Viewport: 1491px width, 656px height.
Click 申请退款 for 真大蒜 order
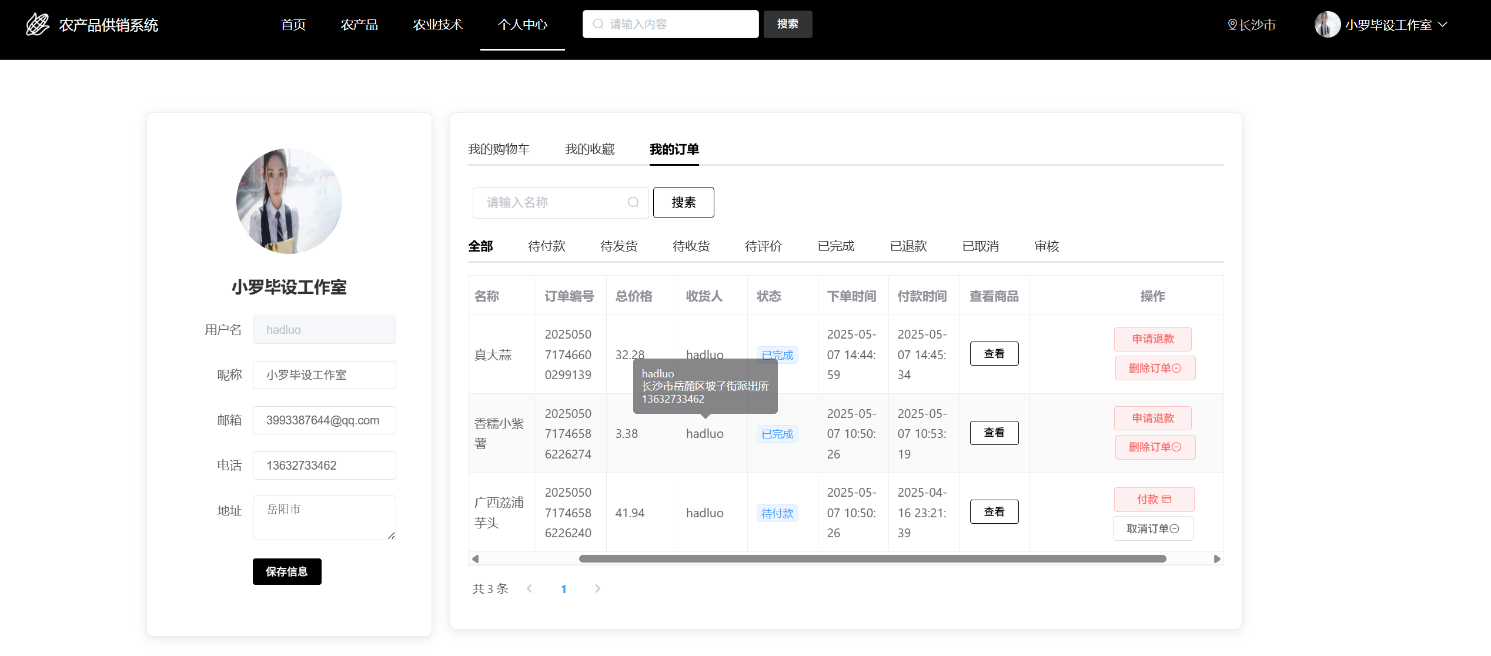tap(1152, 339)
